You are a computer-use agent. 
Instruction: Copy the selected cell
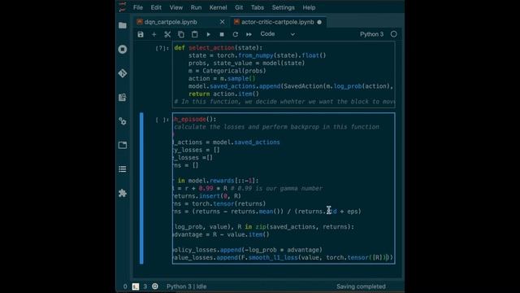point(181,34)
